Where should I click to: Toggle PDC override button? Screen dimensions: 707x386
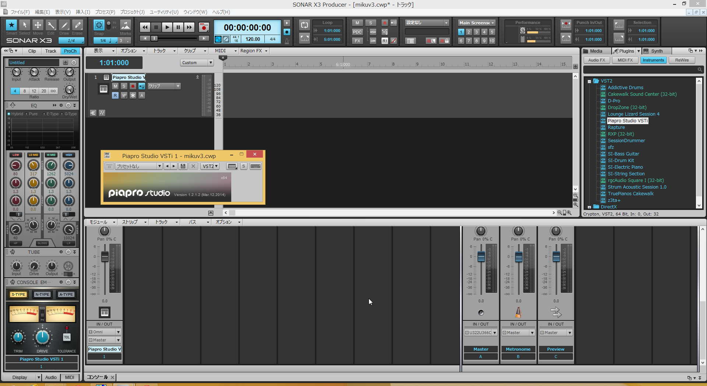[357, 32]
